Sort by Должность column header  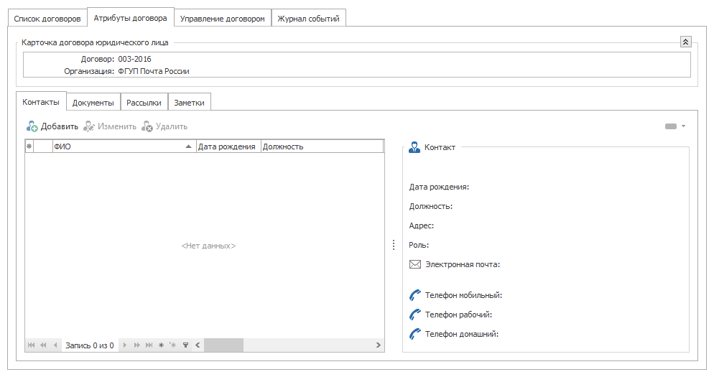pos(322,146)
